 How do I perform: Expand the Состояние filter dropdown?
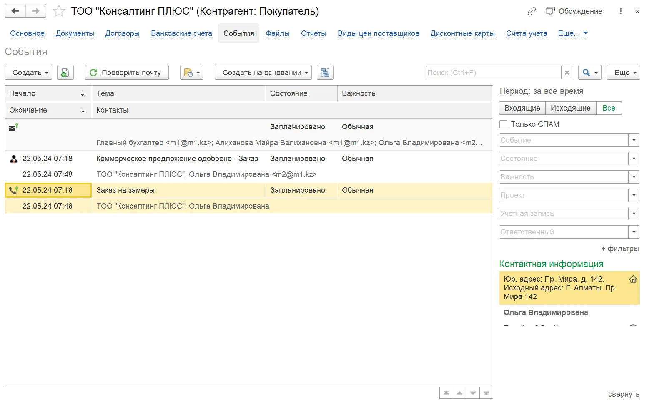(x=634, y=159)
